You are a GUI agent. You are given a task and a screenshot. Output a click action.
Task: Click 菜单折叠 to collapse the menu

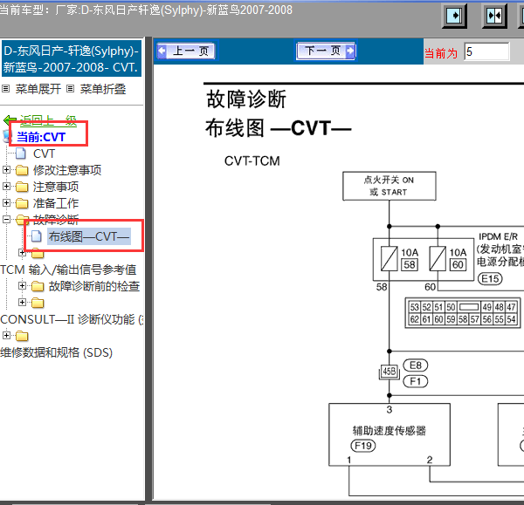tap(102, 89)
